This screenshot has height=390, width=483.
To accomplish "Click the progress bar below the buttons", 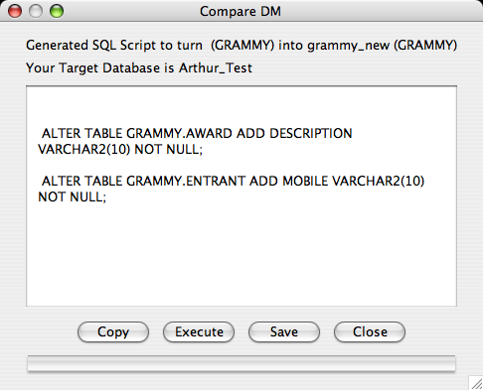I will tap(241, 363).
